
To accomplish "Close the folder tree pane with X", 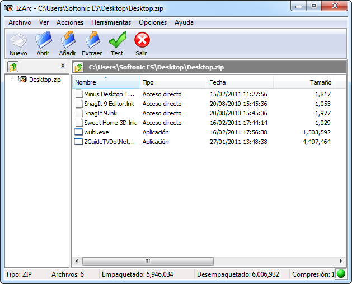I will tap(63, 66).
